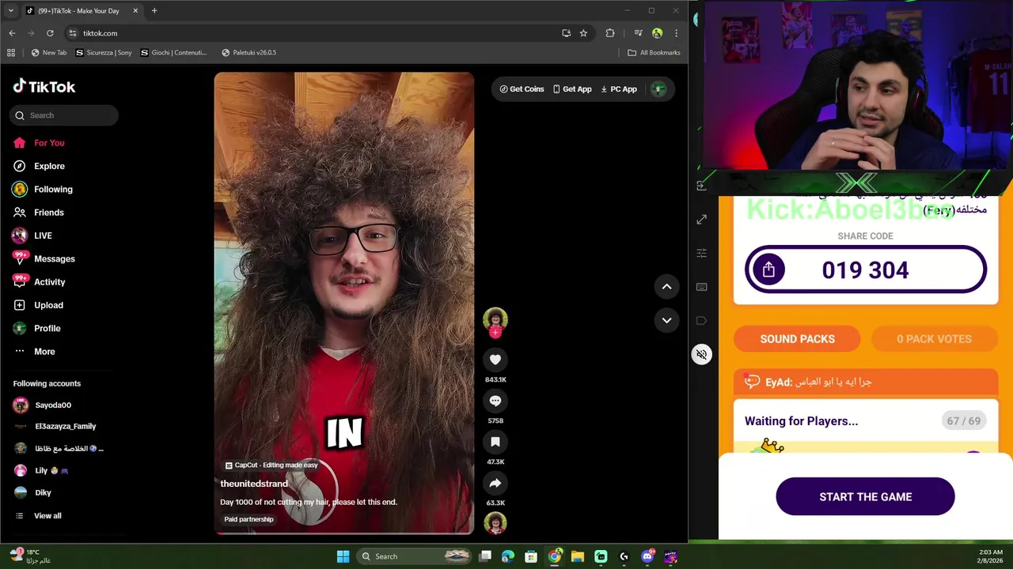This screenshot has height=569, width=1013.
Task: Go back in Chrome
Action: point(12,33)
